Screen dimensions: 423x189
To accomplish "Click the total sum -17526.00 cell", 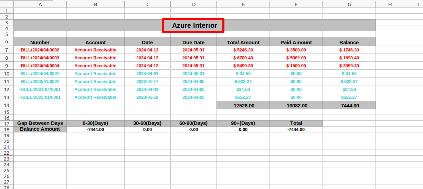I will 243,105.
